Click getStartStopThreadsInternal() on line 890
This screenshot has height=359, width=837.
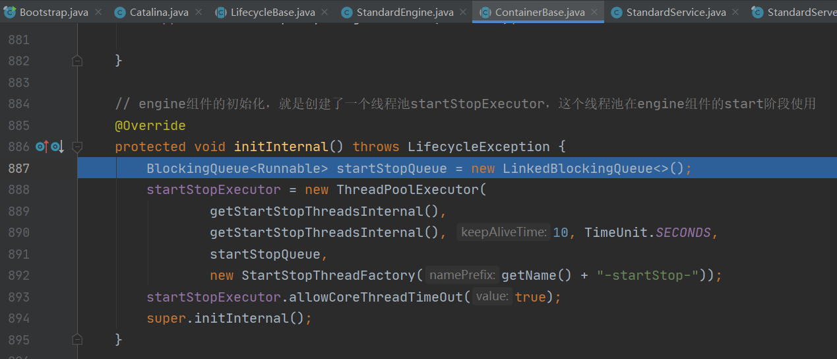coord(325,232)
